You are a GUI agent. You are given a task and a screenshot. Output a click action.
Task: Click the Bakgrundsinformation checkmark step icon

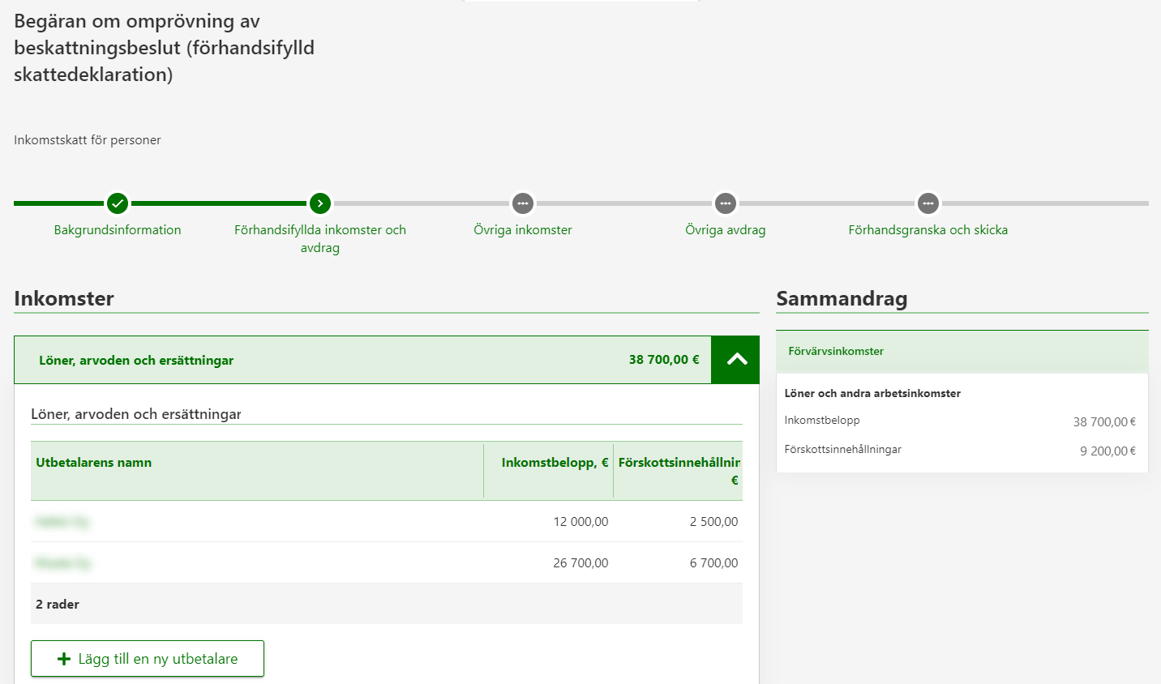(118, 203)
